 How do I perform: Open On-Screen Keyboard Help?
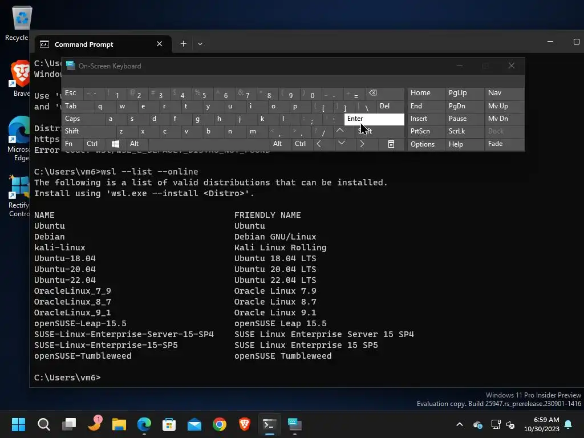[x=464, y=144]
